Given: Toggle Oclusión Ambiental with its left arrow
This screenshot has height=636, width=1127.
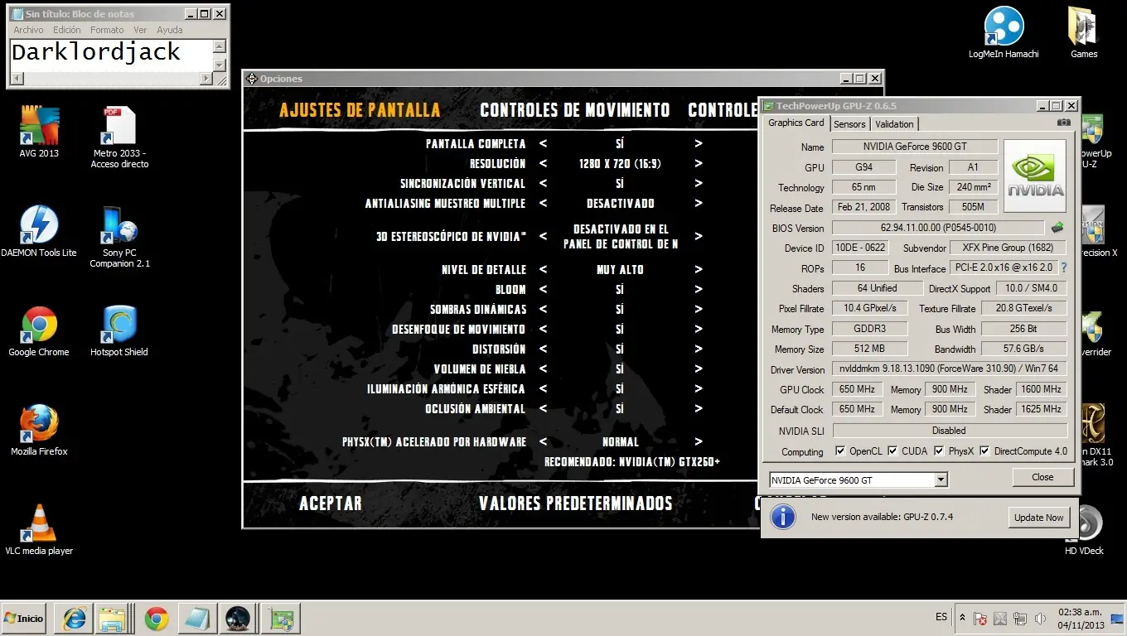Looking at the screenshot, I should pyautogui.click(x=543, y=408).
